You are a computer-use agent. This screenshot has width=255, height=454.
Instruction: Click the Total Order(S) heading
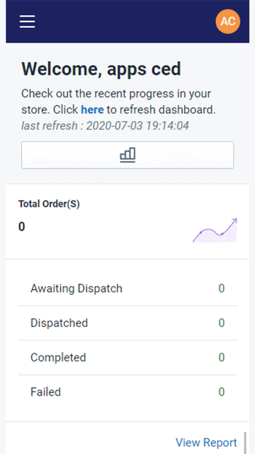[49, 204]
